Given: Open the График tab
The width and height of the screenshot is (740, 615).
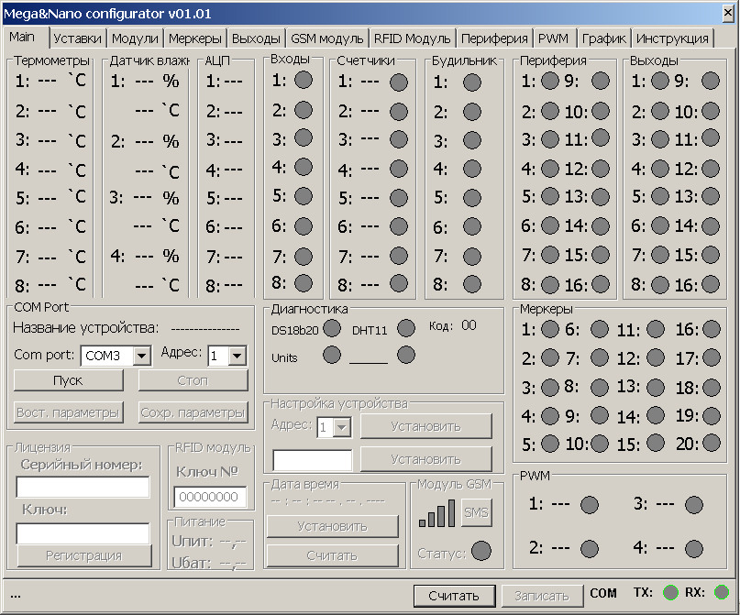Looking at the screenshot, I should click(603, 38).
